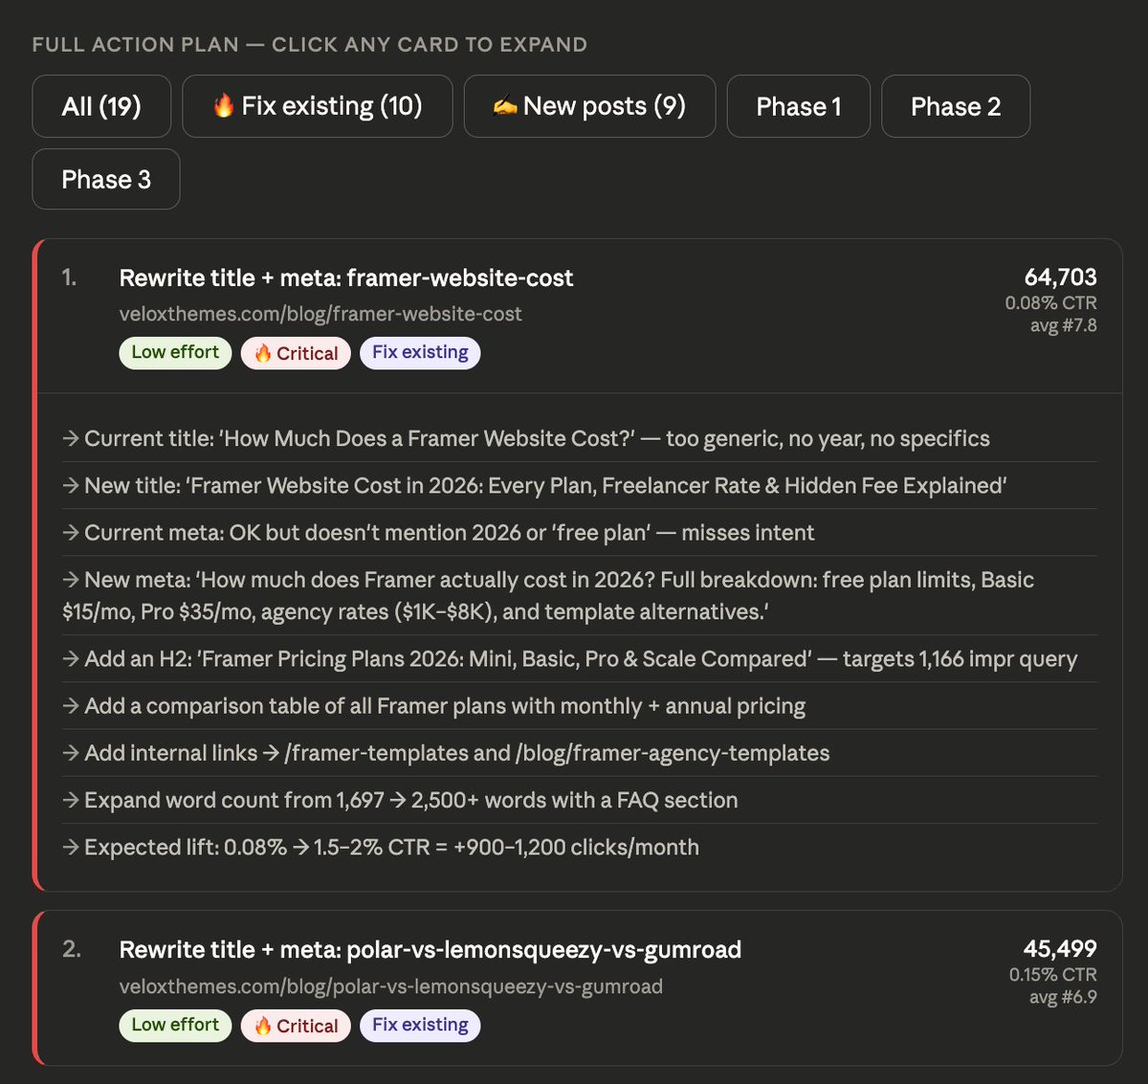Viewport: 1148px width, 1084px height.
Task: Click Fix existing tag on polar-vs-lemonsqueezy card
Action: [420, 1025]
